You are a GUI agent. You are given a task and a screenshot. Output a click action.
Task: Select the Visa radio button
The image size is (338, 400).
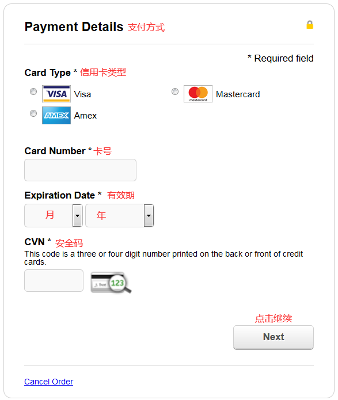(x=33, y=92)
